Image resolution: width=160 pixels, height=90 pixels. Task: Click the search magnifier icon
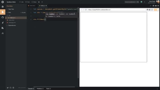138,2
